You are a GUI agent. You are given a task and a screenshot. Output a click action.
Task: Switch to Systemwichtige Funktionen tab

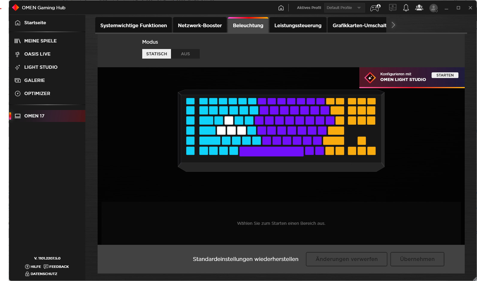[134, 25]
